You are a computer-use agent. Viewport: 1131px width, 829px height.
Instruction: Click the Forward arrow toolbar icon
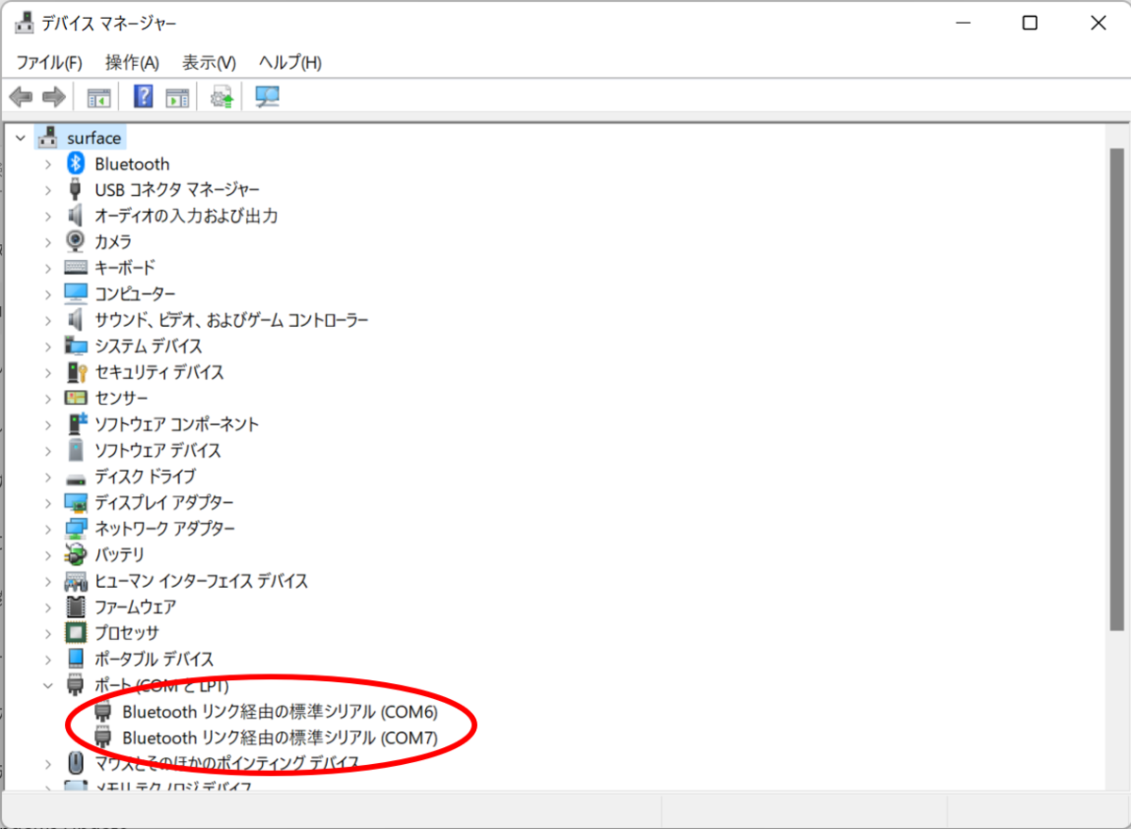point(54,97)
